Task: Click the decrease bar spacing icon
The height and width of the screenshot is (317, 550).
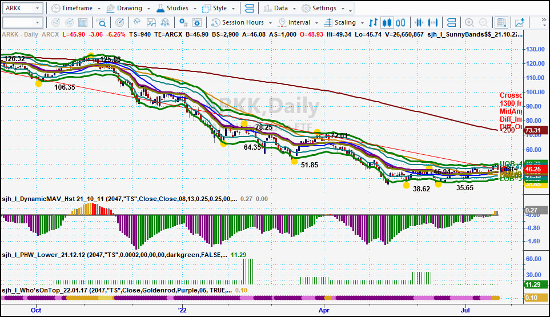Action: pyautogui.click(x=419, y=22)
